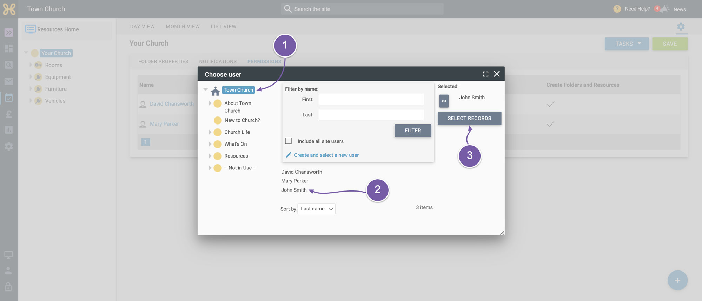Open the mail envelope icon in sidebar
Screen dimensions: 702x301
(x=9, y=81)
